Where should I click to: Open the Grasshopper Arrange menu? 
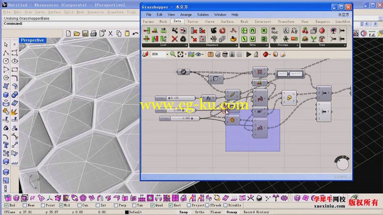coord(186,15)
